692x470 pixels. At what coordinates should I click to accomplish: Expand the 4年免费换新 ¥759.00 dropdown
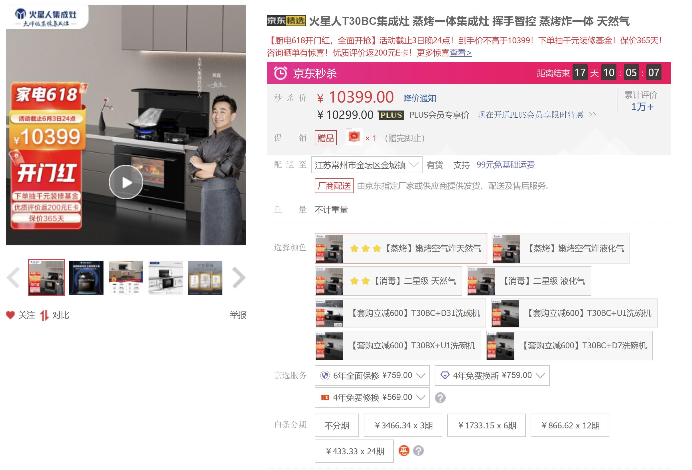pyautogui.click(x=492, y=375)
